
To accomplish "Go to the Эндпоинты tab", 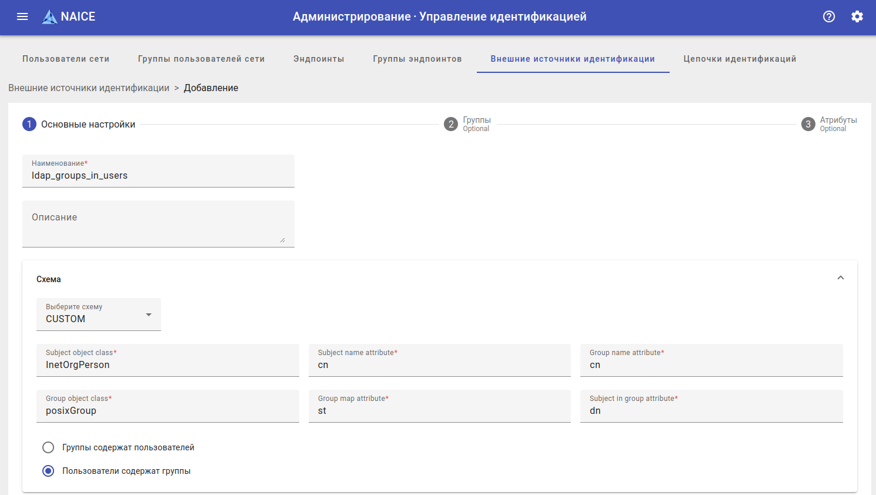I will tap(319, 59).
